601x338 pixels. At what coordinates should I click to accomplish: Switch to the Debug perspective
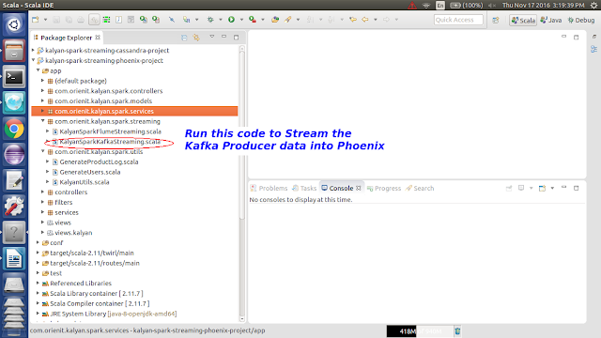[x=581, y=20]
